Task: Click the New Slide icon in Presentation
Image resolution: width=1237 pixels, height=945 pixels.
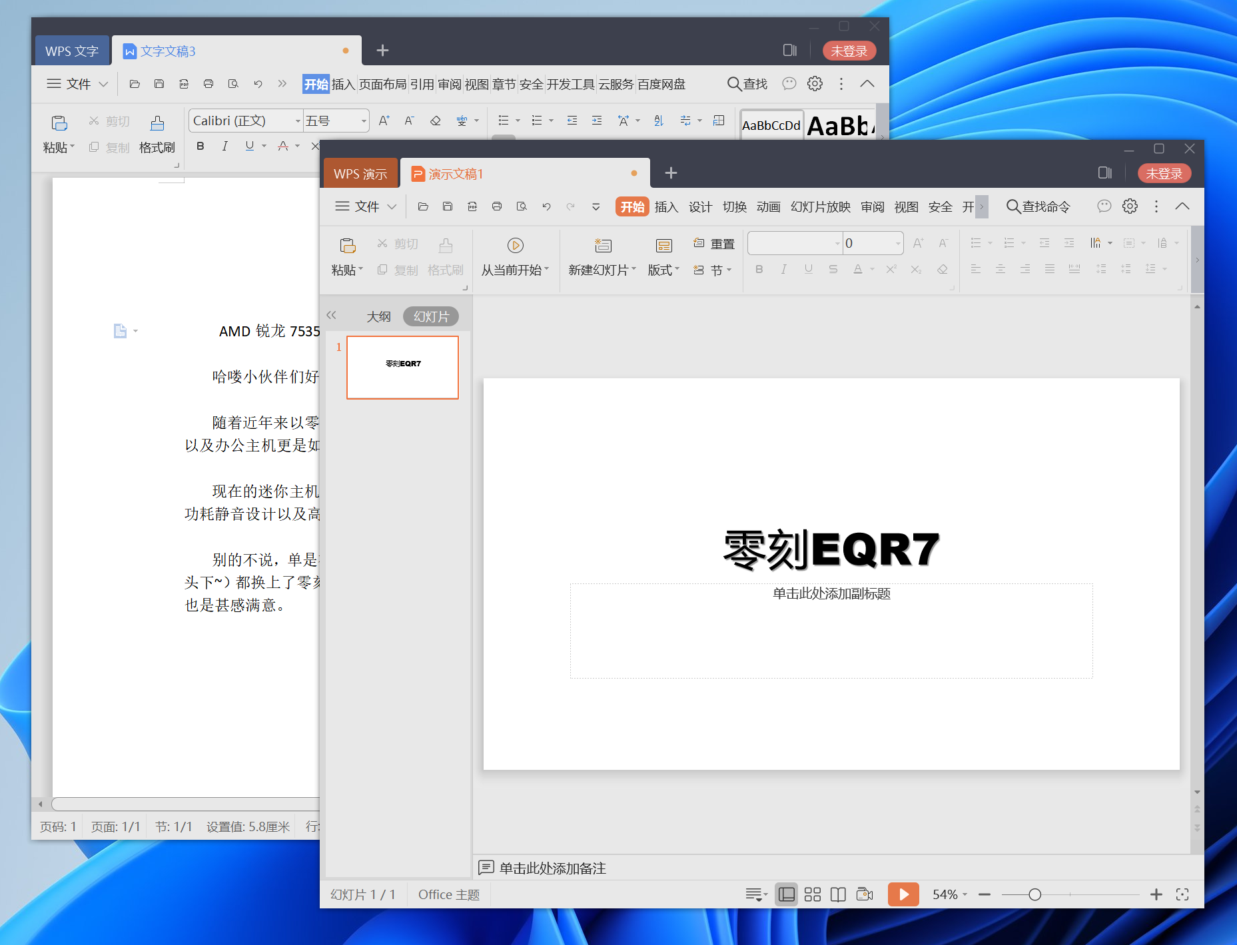Action: 603,245
